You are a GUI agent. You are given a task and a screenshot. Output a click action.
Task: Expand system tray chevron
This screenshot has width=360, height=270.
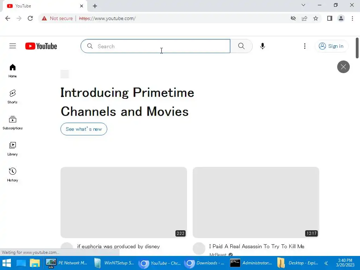[x=326, y=263]
